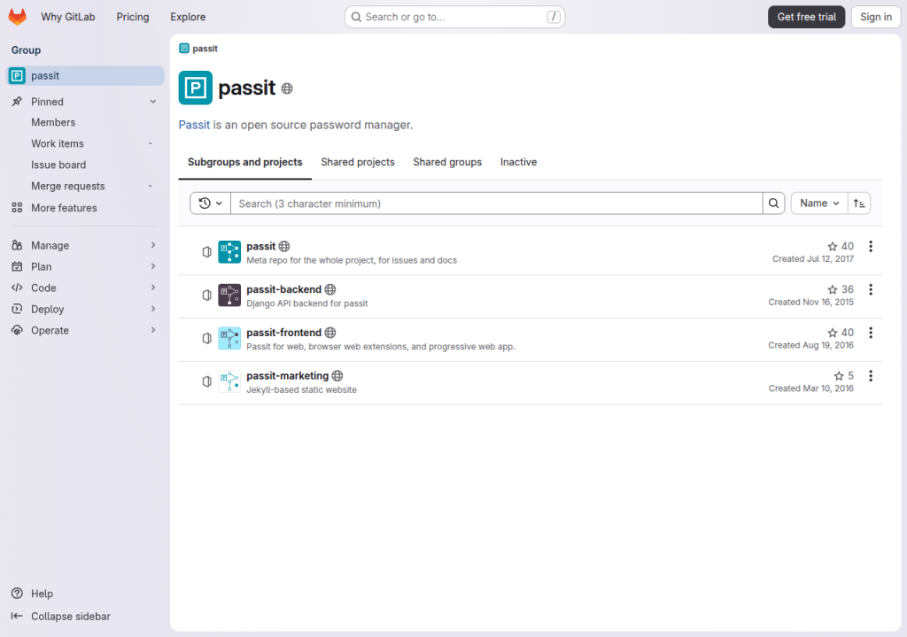The height and width of the screenshot is (637, 907).
Task: Open the Name sort dropdown
Action: 819,203
